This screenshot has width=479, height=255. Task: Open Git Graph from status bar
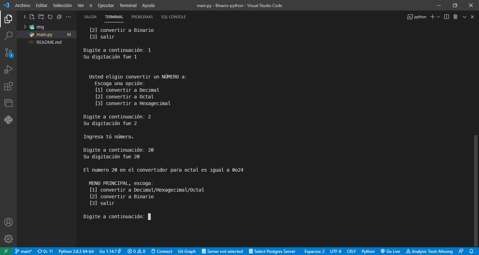pyautogui.click(x=187, y=251)
